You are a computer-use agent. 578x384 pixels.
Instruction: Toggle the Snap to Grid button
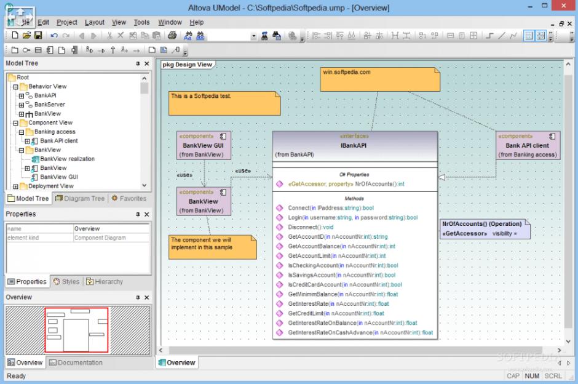[x=540, y=36]
